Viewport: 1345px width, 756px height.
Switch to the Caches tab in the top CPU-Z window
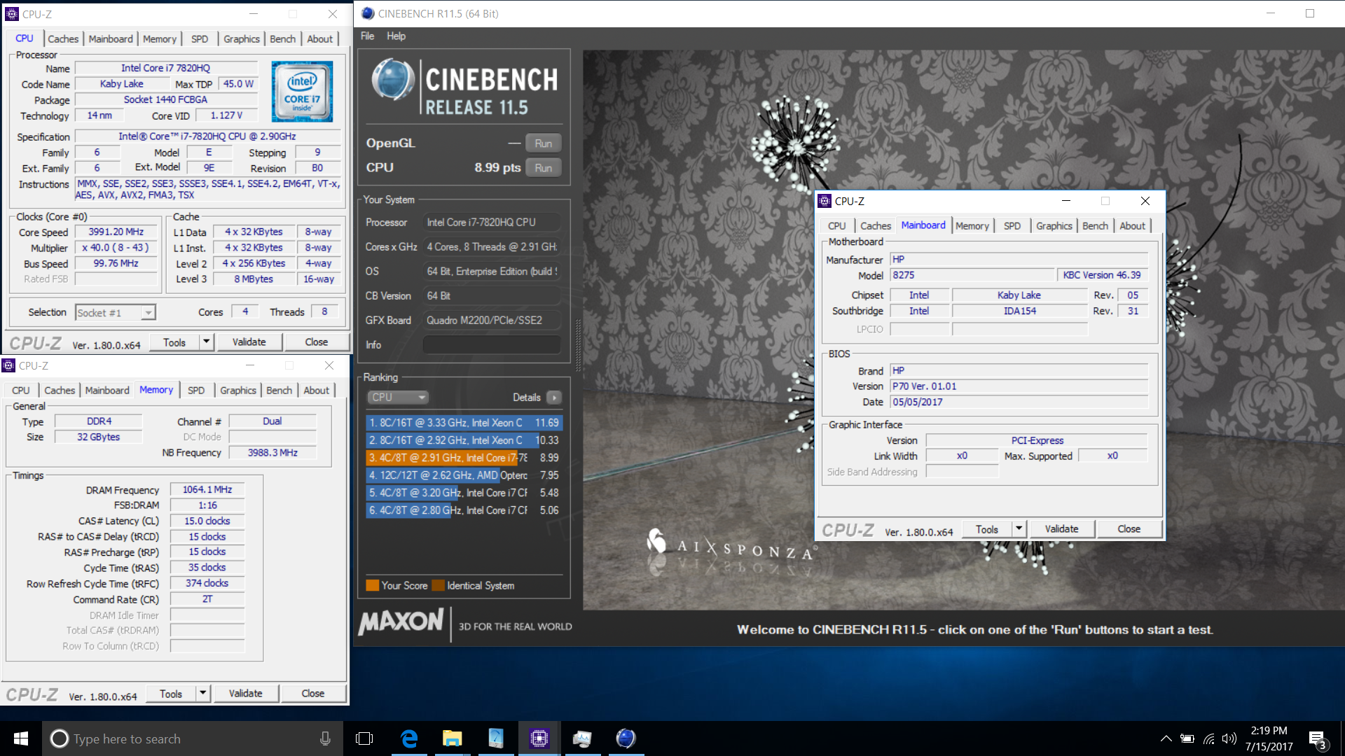[63, 39]
